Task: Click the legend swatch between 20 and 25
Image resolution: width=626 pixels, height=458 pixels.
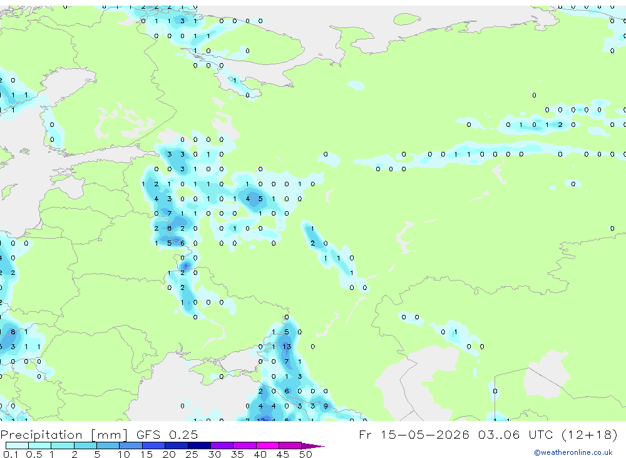Action: [177, 446]
